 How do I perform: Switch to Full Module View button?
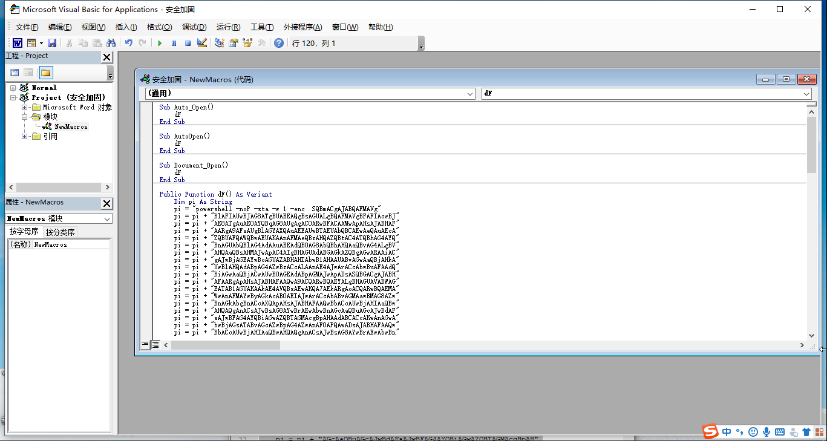click(155, 344)
